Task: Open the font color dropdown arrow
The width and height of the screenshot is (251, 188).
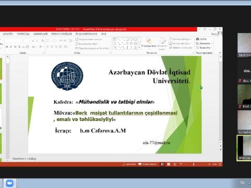Action: click(x=43, y=46)
